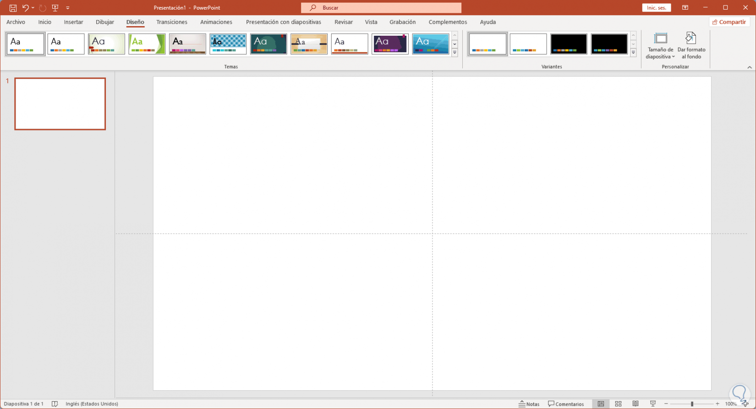Viewport: 756px width, 409px height.
Task: Open the Tamaño de diapositiva dropdown
Action: 661,46
